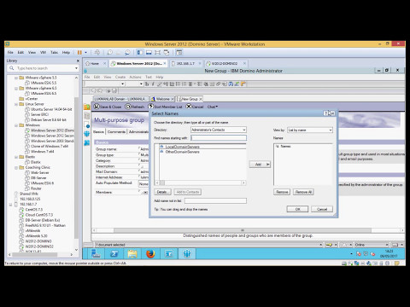The width and height of the screenshot is (410, 307).
Task: Click the LocalDomainServers group icon
Action: click(161, 147)
